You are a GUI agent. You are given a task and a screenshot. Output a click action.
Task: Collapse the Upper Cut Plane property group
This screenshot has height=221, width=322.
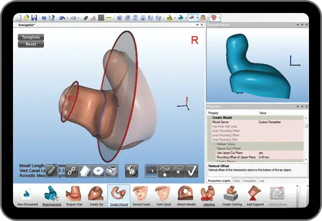[214, 148]
